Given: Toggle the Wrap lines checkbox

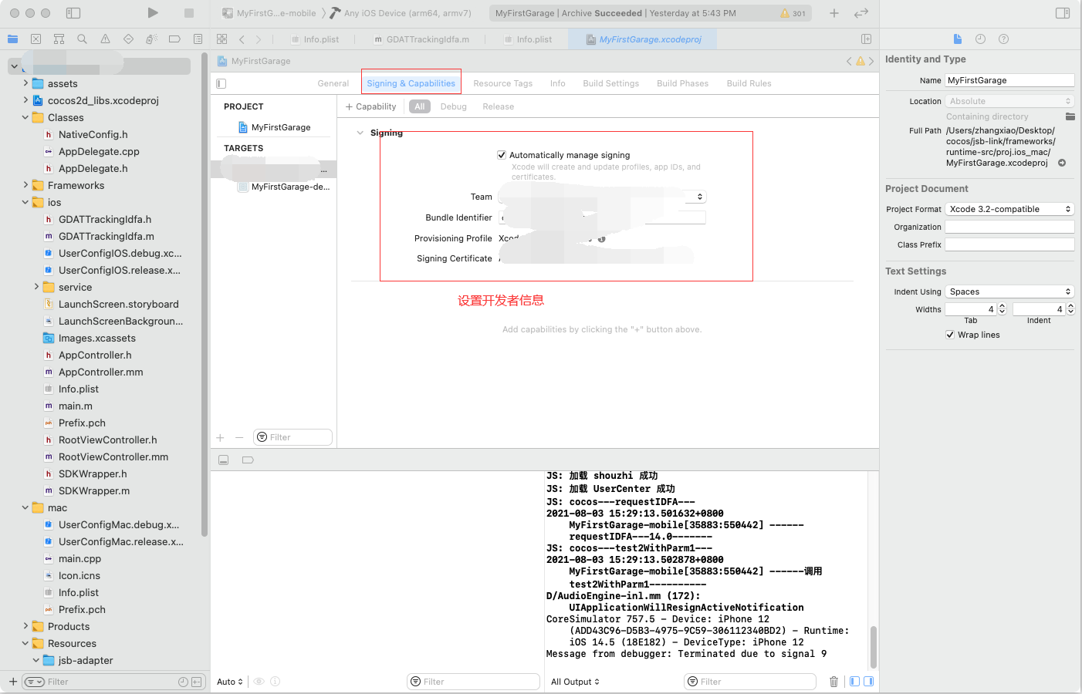Looking at the screenshot, I should point(950,335).
